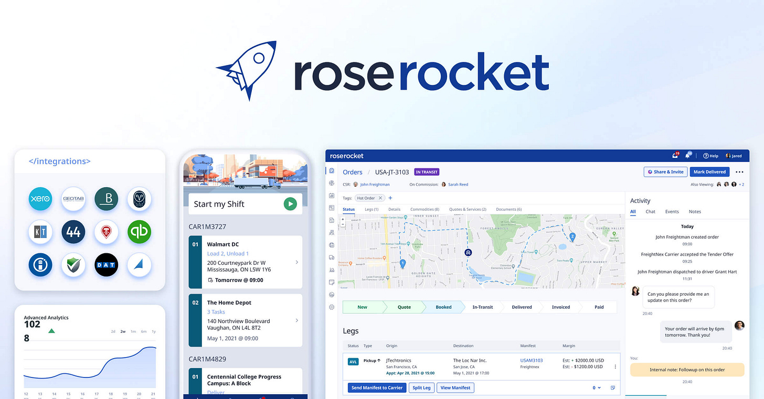Viewport: 764px width, 399px height.
Task: Add a new tag with the plus
Action: pyautogui.click(x=390, y=198)
